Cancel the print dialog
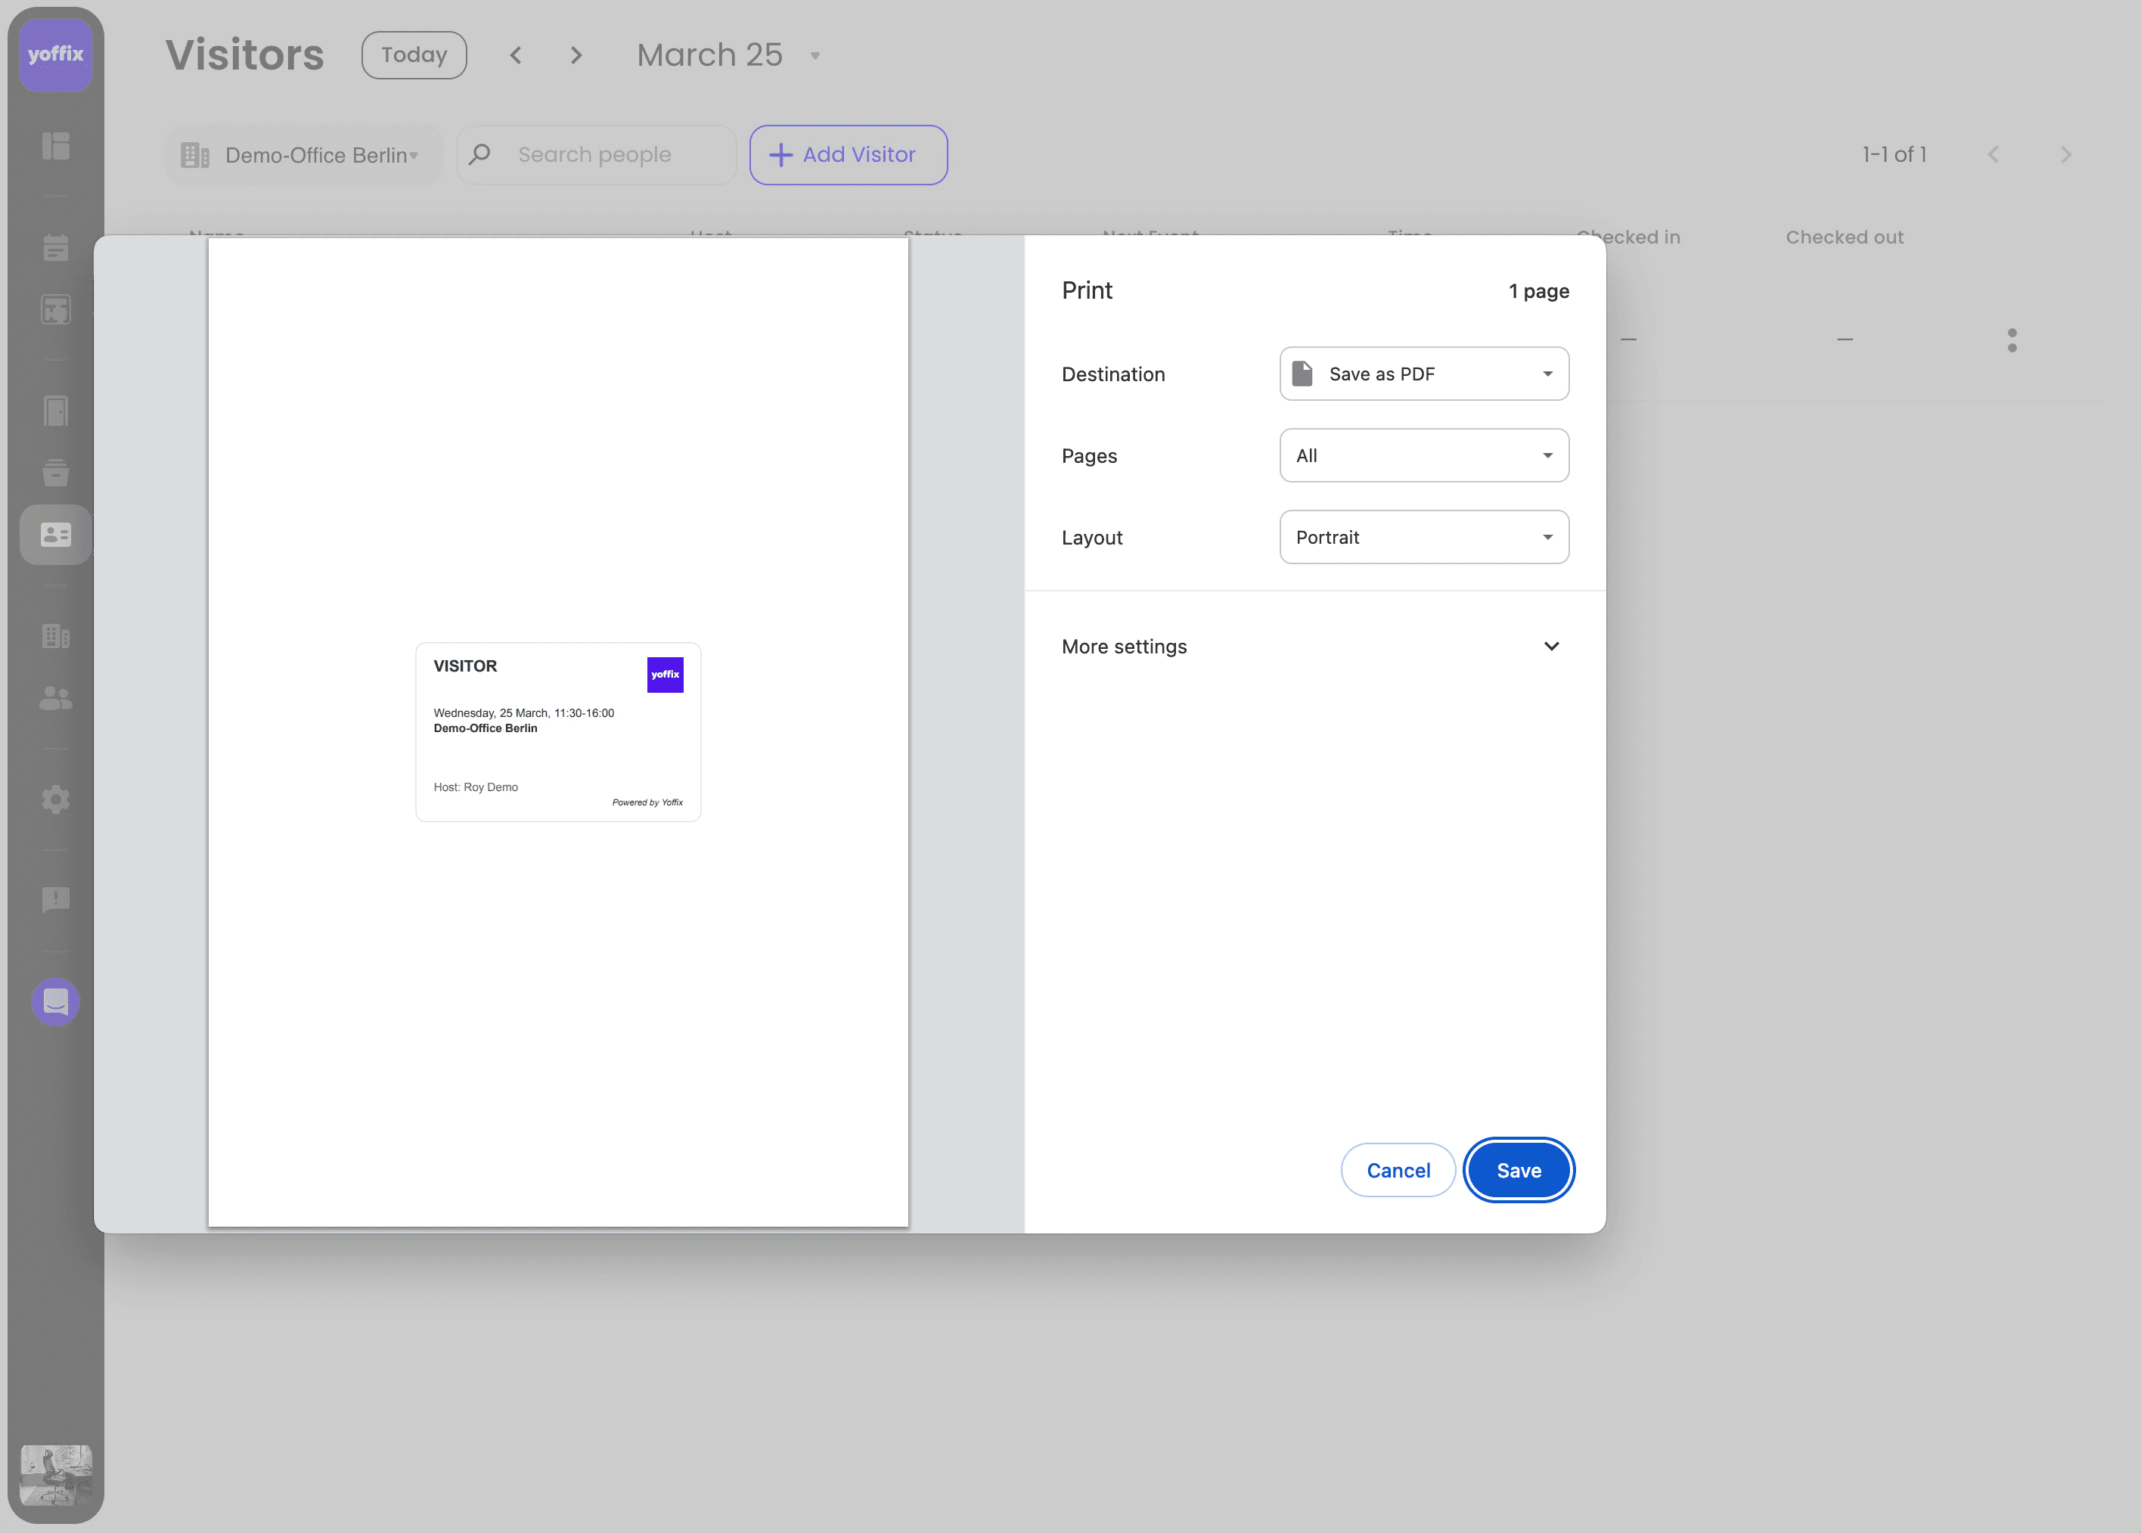 tap(1397, 1171)
